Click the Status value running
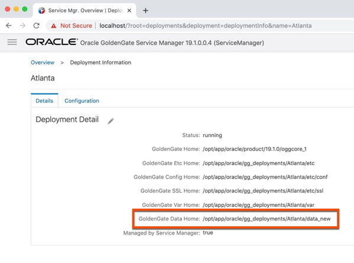 [x=212, y=135]
